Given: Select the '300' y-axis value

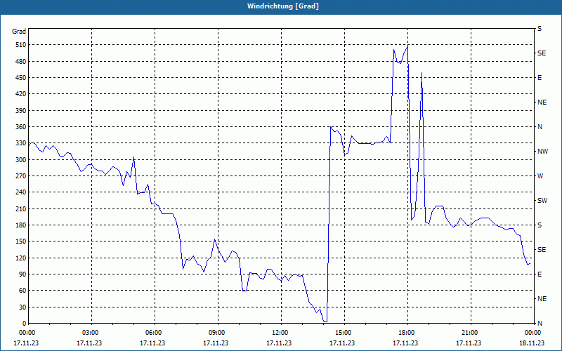Looking at the screenshot, I should [21, 160].
